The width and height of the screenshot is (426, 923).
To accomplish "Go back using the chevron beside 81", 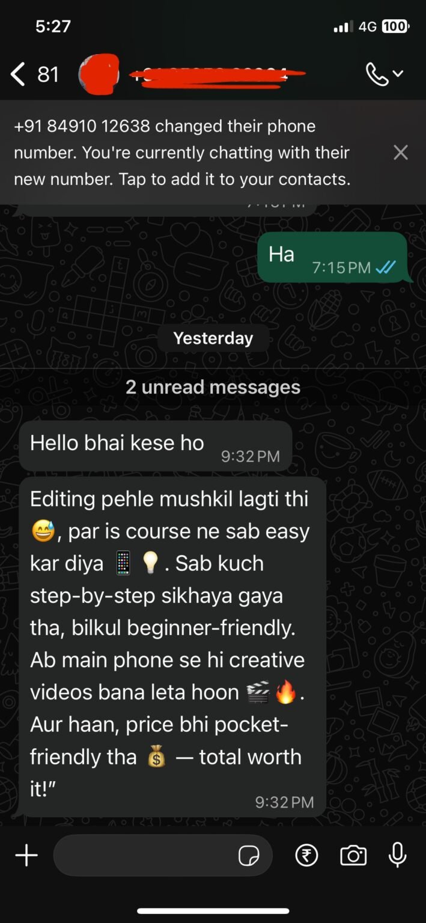I will 19,75.
